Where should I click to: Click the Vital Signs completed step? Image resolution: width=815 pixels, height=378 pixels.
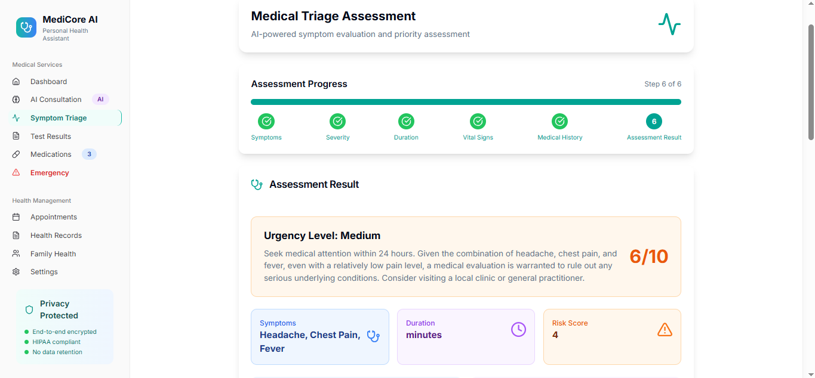478,121
